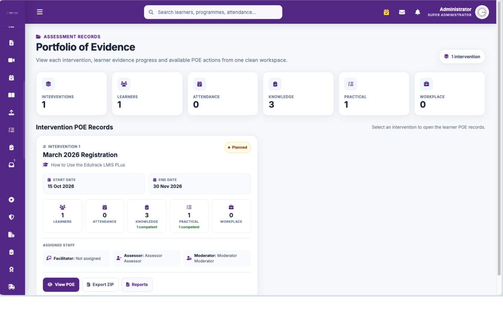Open the open-book icon in sidebar
The height and width of the screenshot is (314, 503).
pos(12,95)
